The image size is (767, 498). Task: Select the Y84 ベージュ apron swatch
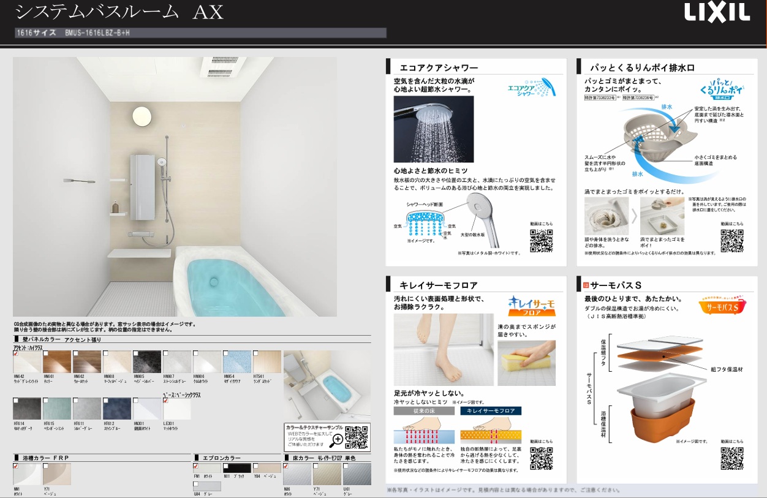[x=267, y=467]
